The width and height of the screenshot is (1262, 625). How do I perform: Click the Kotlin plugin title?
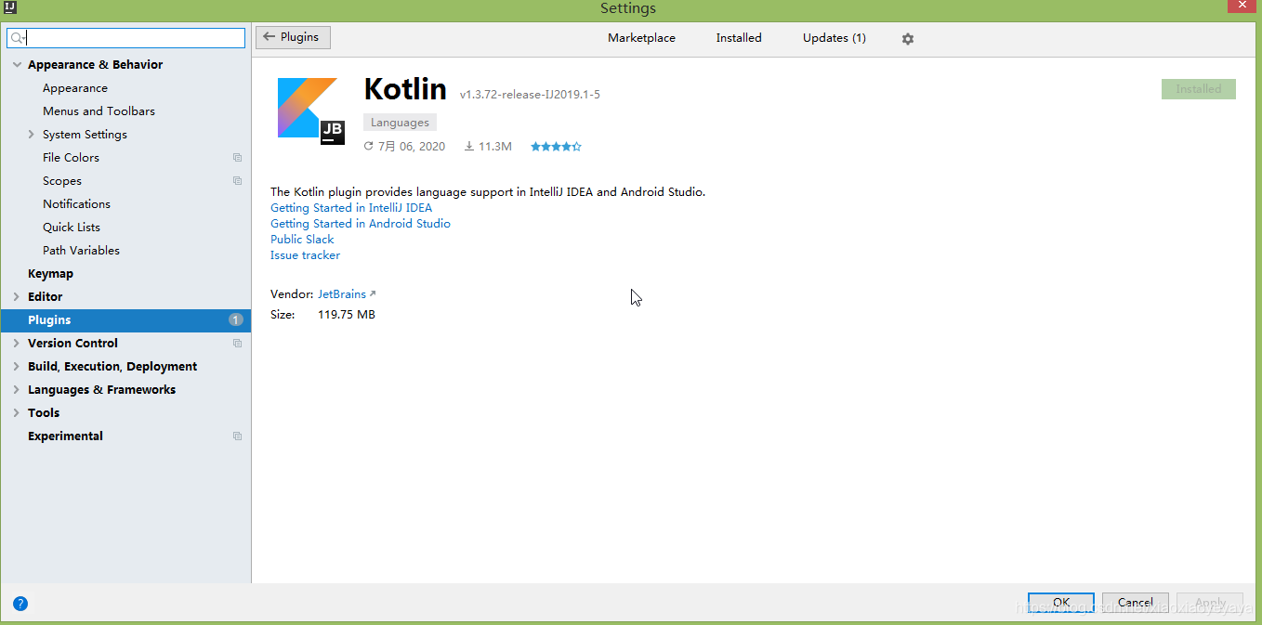point(405,89)
